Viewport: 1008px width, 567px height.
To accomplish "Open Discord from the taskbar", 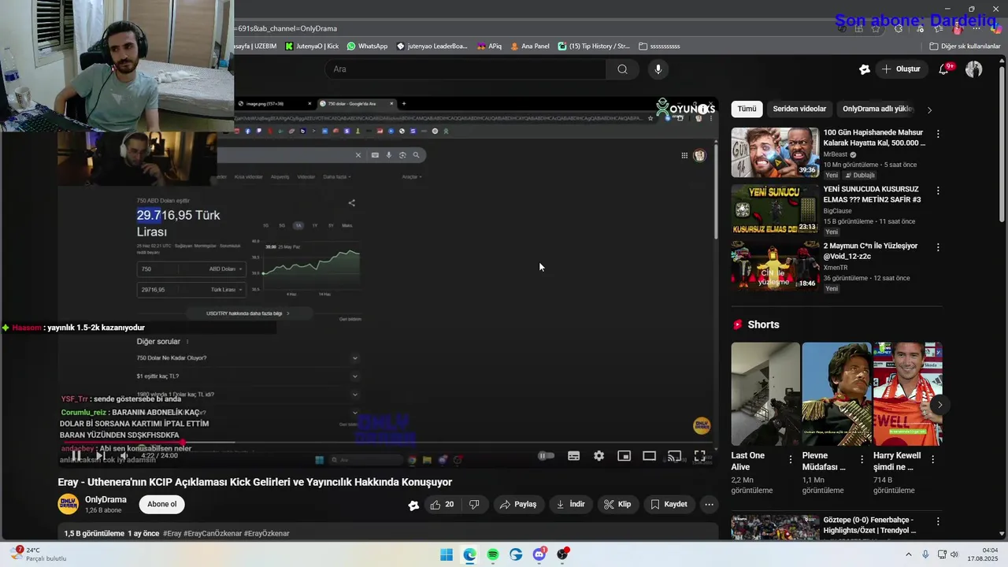I will click(539, 554).
